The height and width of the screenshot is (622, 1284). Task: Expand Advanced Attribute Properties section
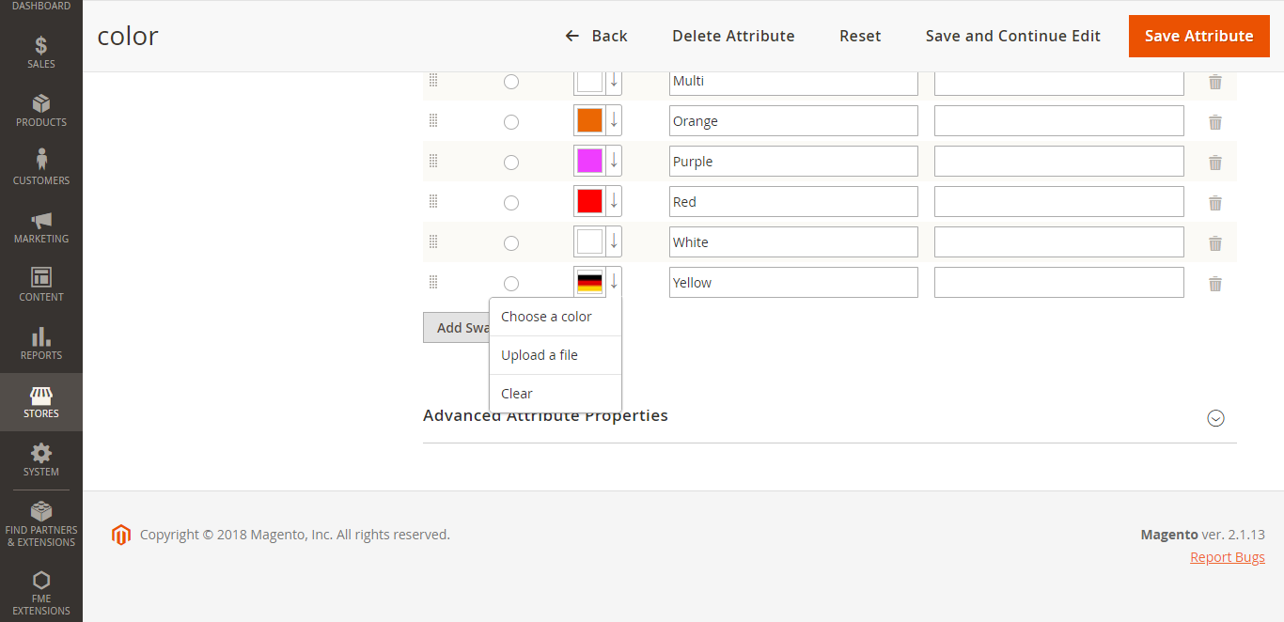1215,418
